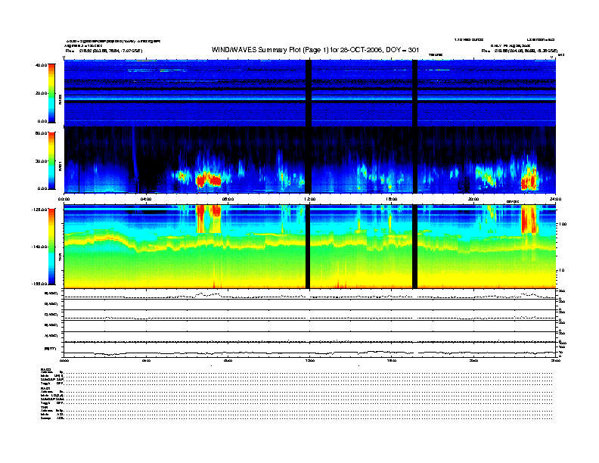
Task: Click the 12:00 tick below RAD1 spectrogram
Action: click(x=310, y=199)
